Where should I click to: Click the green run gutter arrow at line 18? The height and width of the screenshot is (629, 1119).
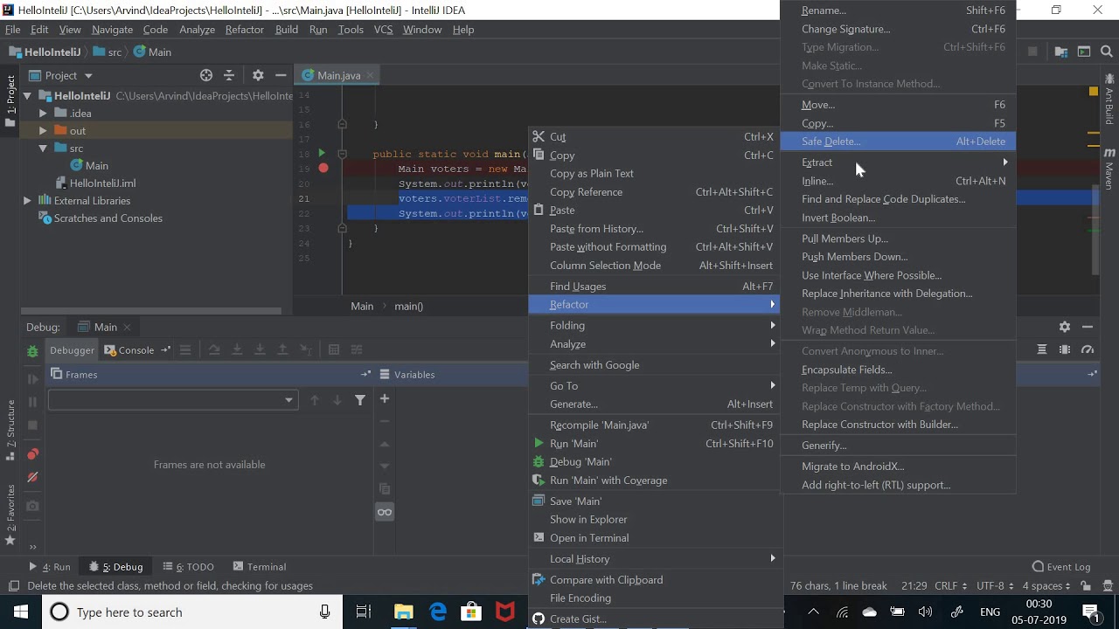322,154
